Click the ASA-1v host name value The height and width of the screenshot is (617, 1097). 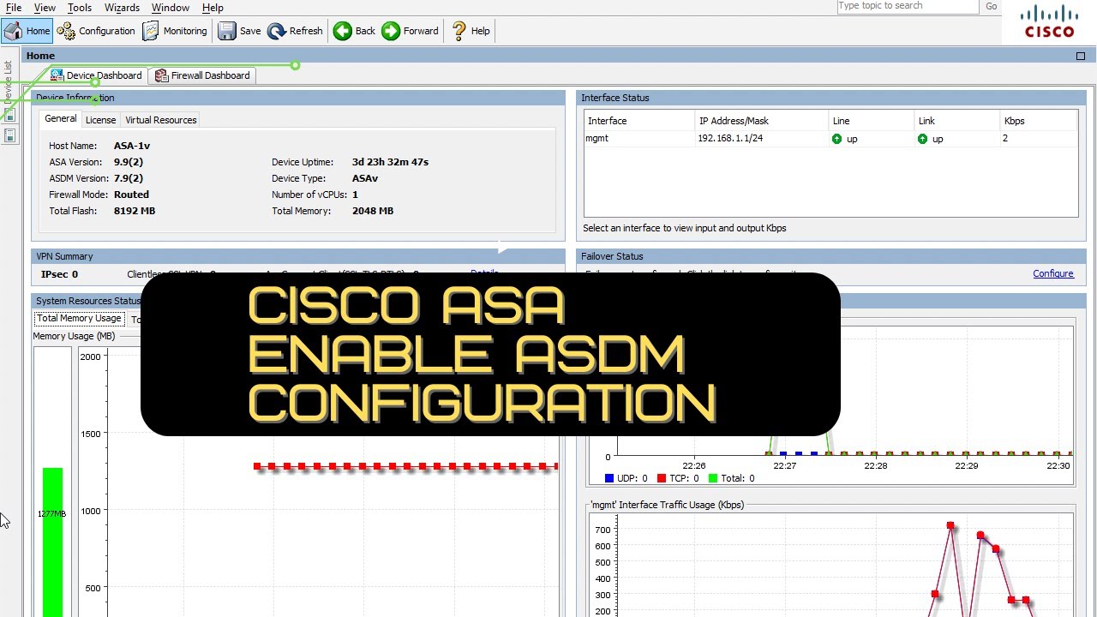point(132,146)
